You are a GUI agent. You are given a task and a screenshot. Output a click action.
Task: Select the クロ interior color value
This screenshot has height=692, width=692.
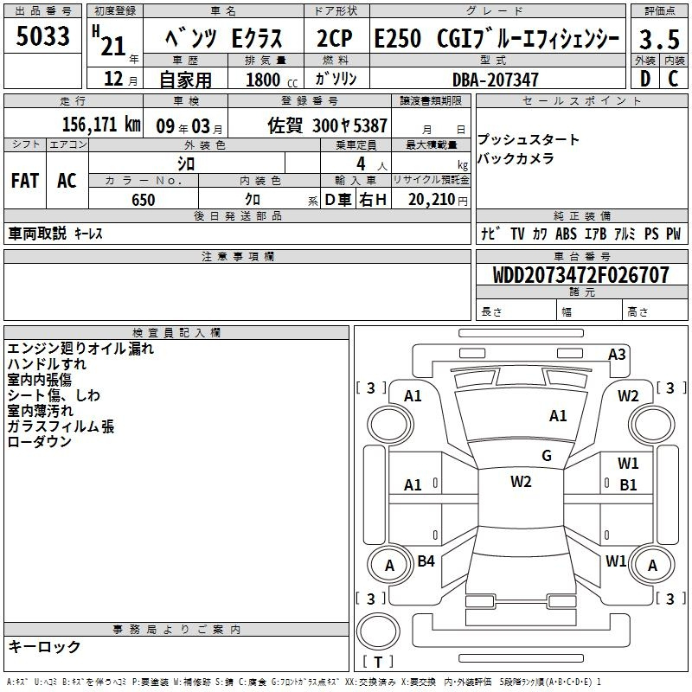[253, 200]
